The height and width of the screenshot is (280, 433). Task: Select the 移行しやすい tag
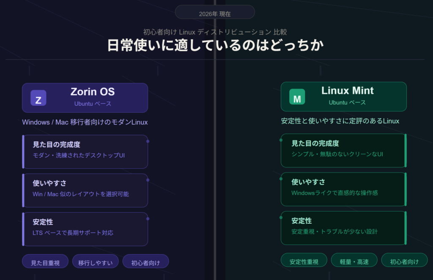point(96,262)
